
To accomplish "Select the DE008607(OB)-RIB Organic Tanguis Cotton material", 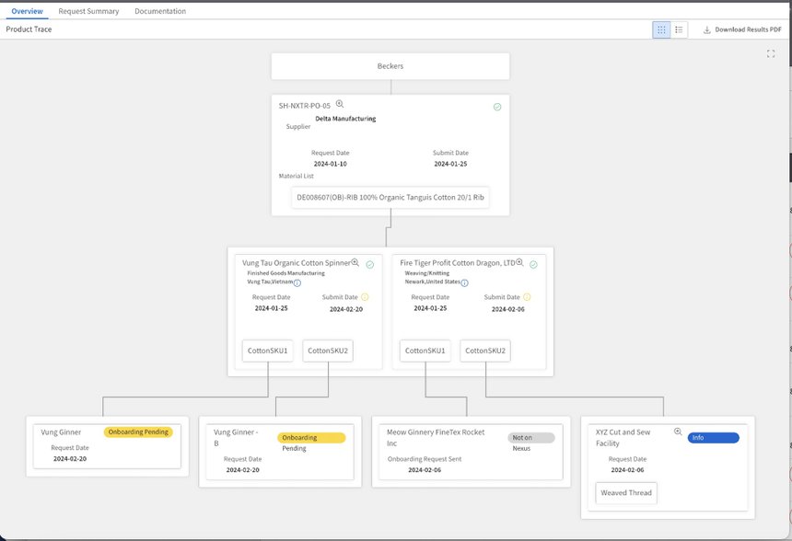I will click(x=390, y=197).
